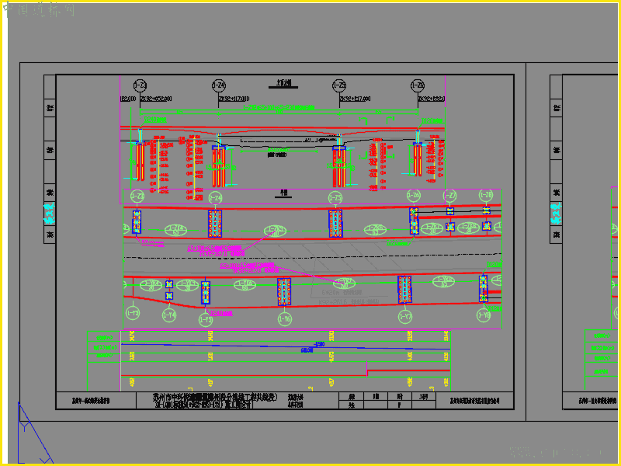
Task: Pick green 1-Z3 pier bubble in plan view
Action: click(137, 196)
